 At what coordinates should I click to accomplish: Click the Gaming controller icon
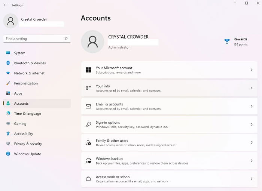point(8,123)
